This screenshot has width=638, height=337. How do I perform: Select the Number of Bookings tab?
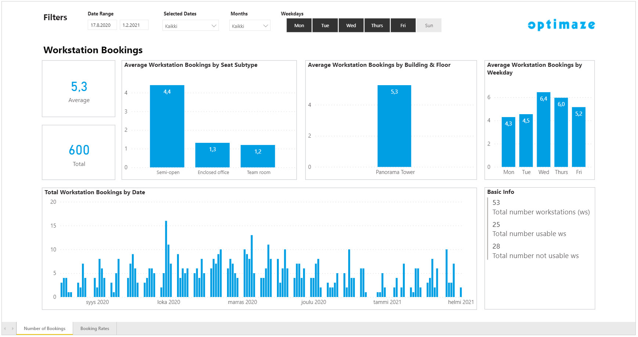point(44,329)
